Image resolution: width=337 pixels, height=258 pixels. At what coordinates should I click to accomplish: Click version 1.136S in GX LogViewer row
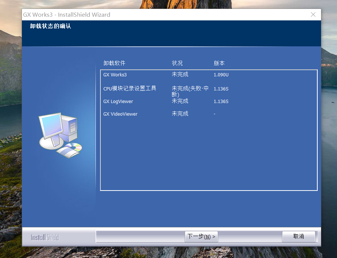(221, 102)
